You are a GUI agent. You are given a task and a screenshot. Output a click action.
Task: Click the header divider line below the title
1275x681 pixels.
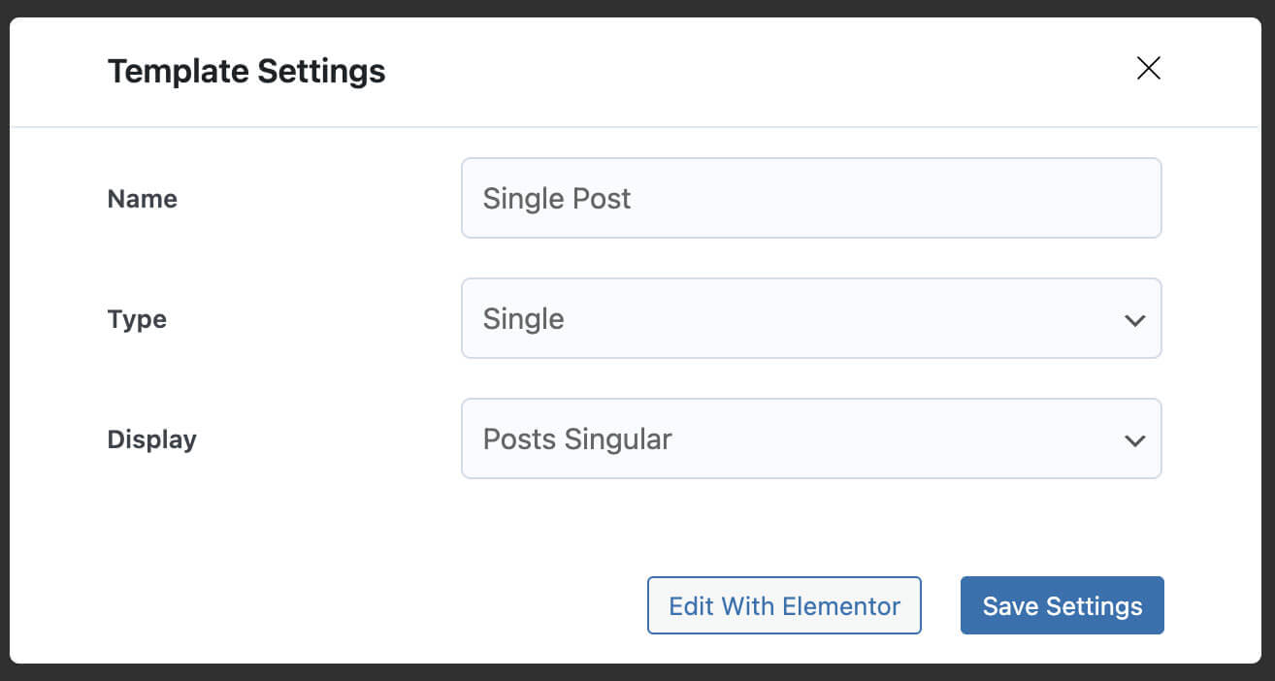point(637,127)
